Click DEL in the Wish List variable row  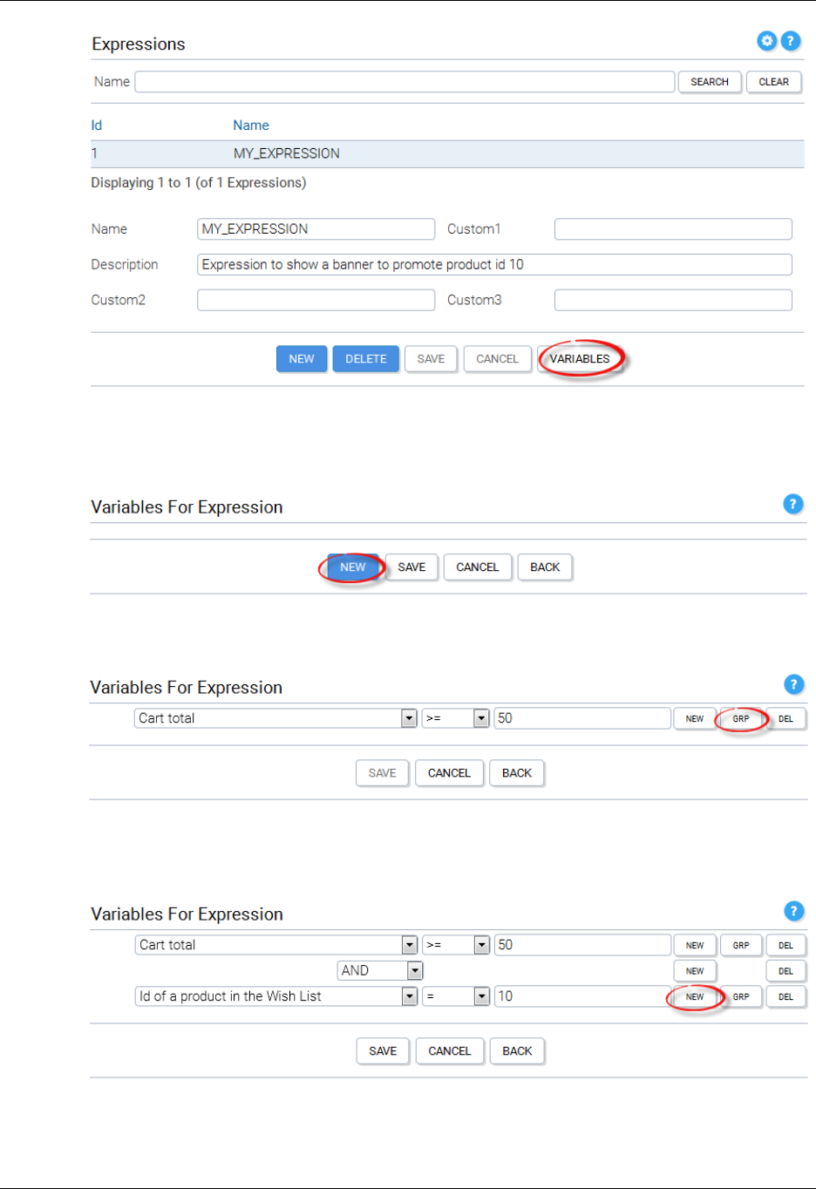pos(785,997)
